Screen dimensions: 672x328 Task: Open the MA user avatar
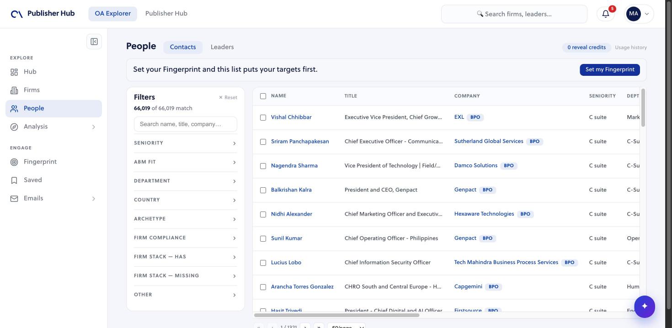point(634,14)
